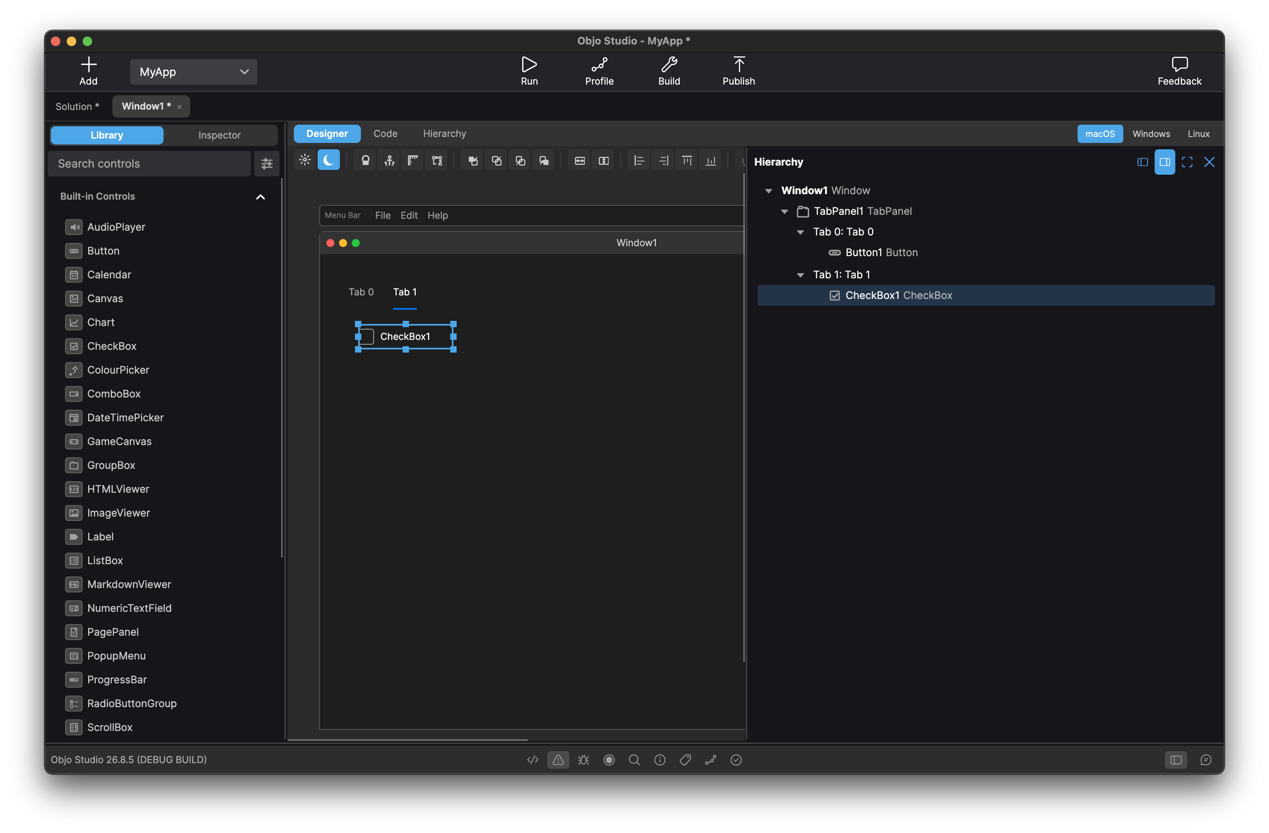Click the chat bubble icon in status bar
Viewport: 1269px width, 833px height.
(x=1206, y=760)
